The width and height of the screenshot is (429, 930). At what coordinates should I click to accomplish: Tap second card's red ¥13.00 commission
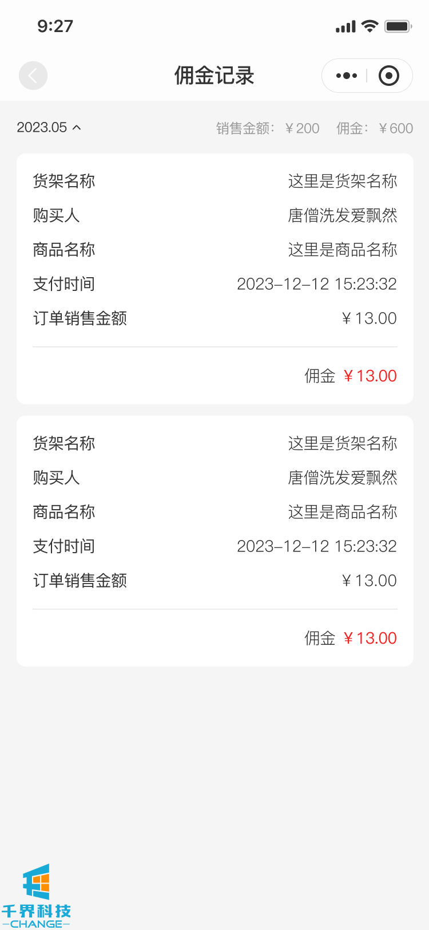click(x=370, y=638)
